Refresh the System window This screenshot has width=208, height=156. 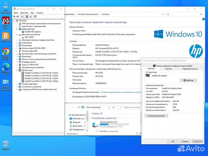pos(168,14)
